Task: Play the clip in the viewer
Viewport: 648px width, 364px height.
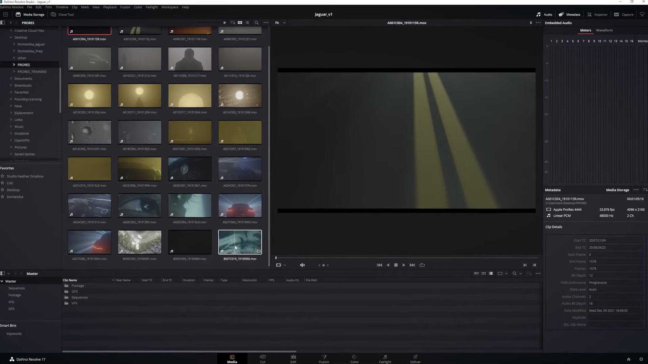Action: (404, 265)
